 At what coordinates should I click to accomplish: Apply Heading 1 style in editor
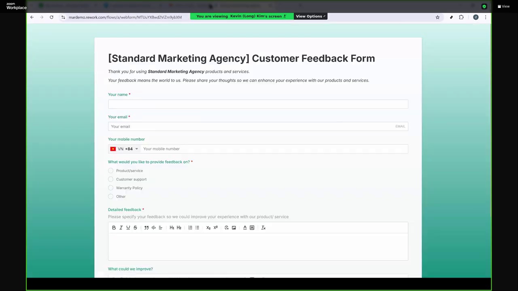(x=172, y=228)
